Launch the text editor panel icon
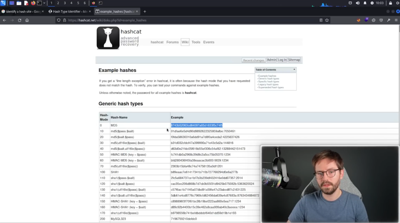400x223 pixels. pyautogui.click(x=26, y=3)
